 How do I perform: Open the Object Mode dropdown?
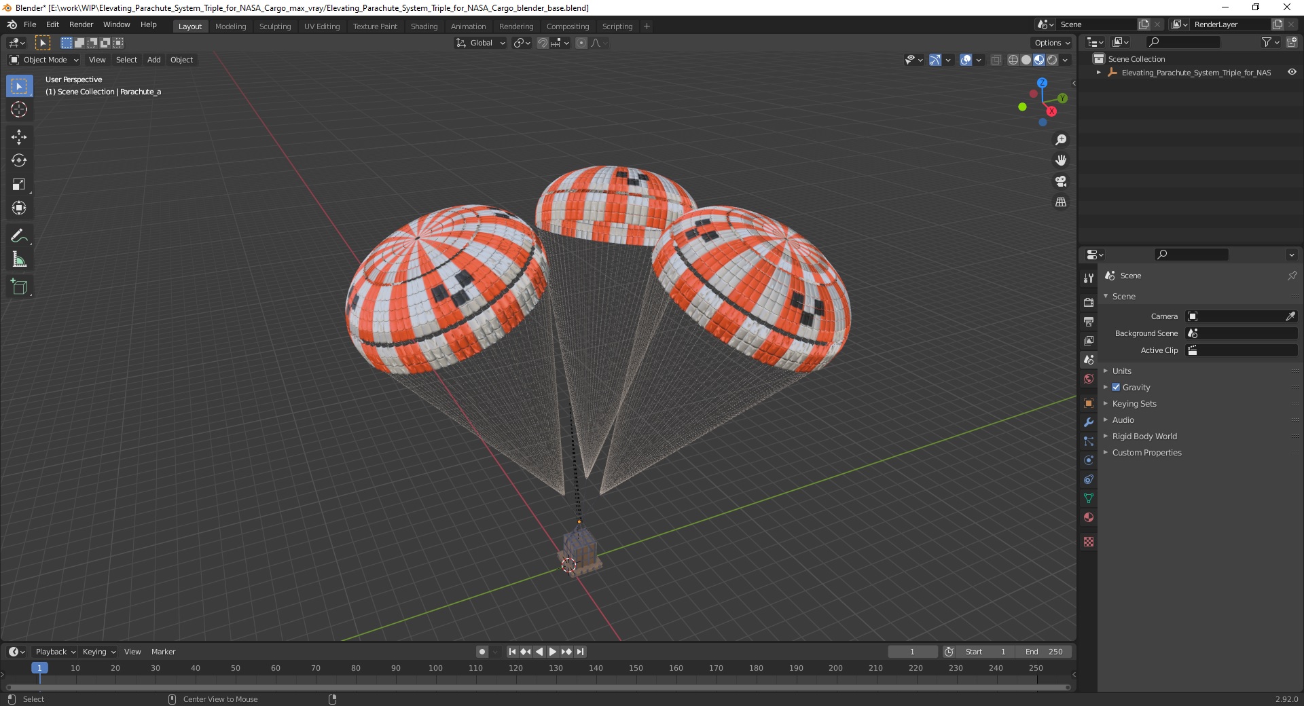[x=44, y=60]
